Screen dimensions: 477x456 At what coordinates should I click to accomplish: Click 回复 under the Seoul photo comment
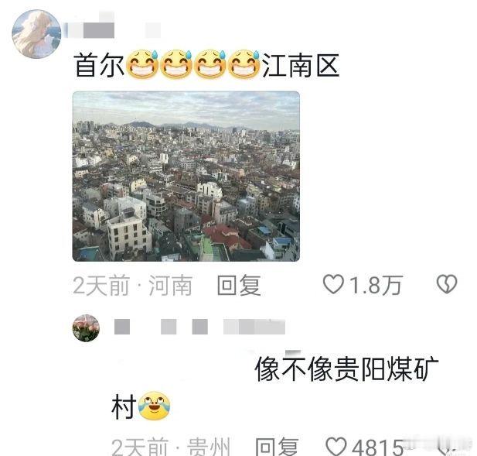(x=239, y=285)
